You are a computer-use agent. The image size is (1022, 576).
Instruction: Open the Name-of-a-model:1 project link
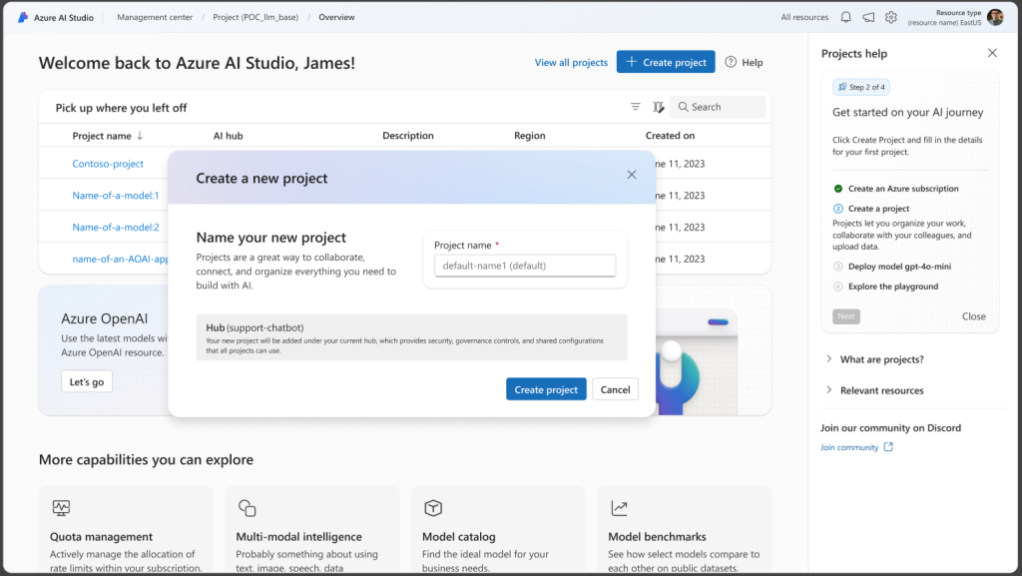pos(116,195)
